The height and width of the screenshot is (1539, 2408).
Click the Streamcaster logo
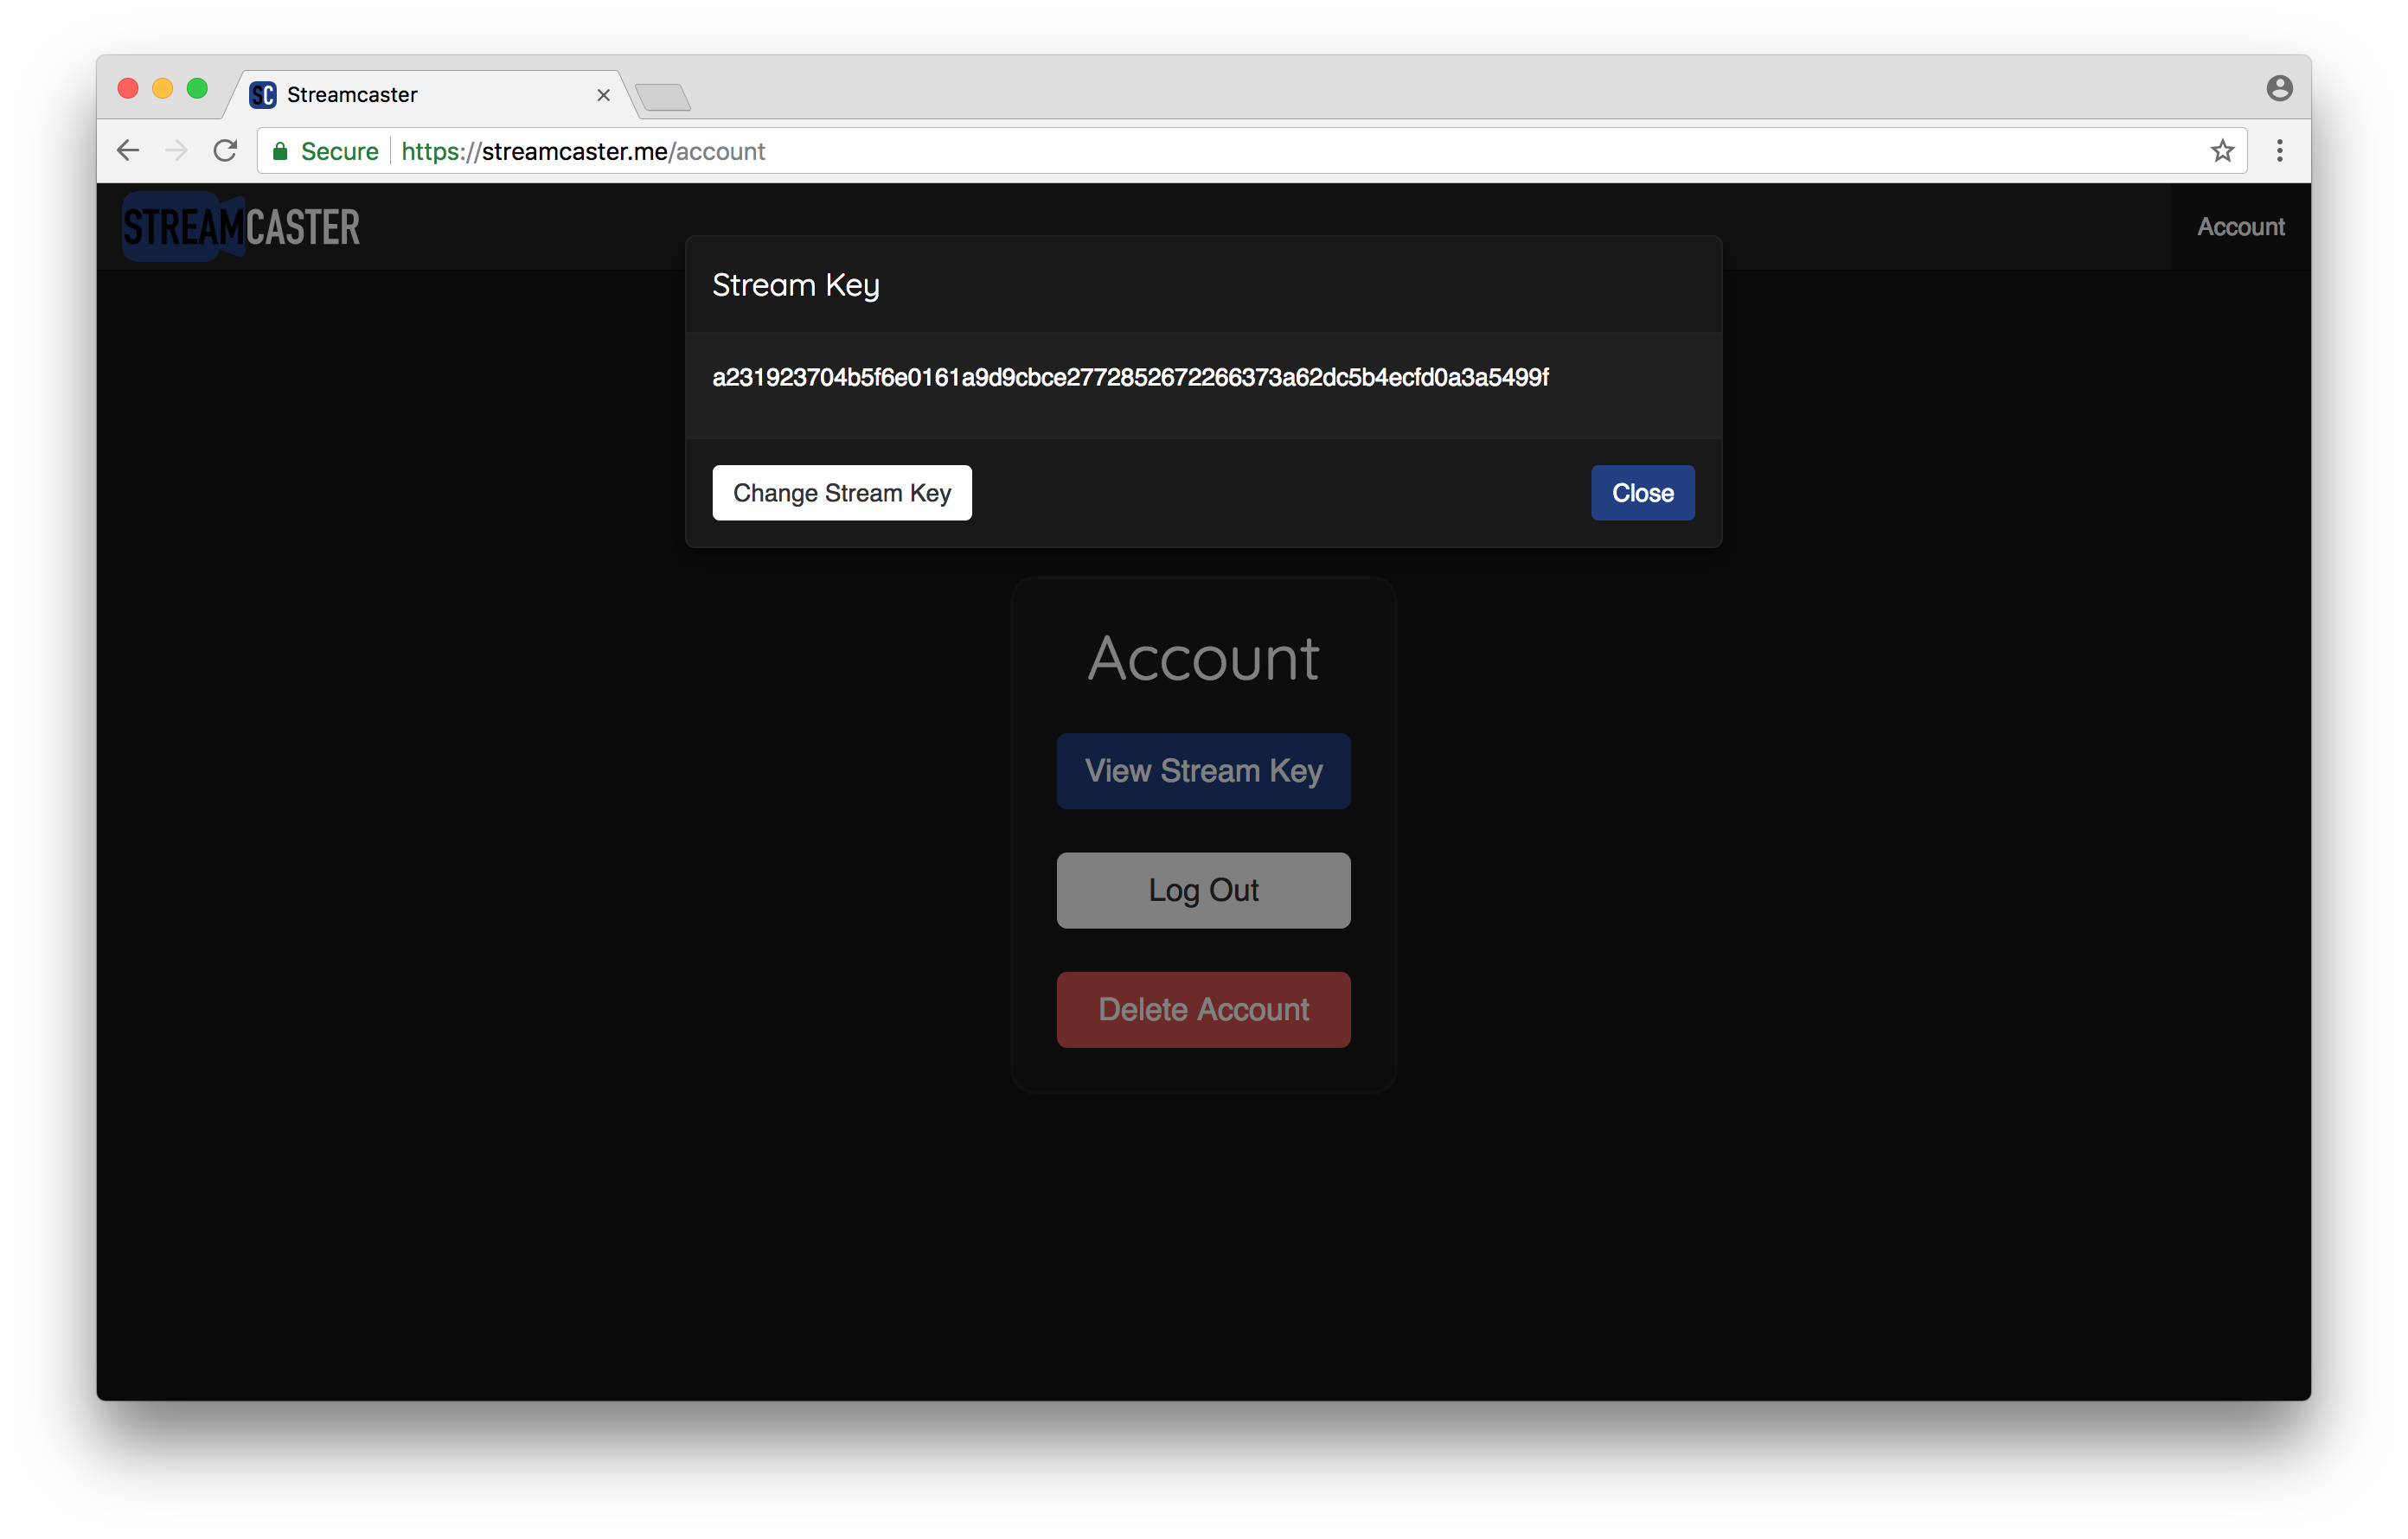click(x=241, y=227)
